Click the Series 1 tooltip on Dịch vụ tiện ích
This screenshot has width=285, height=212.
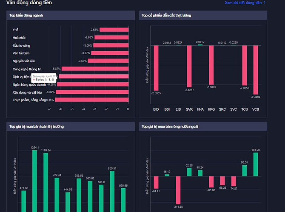[44, 78]
